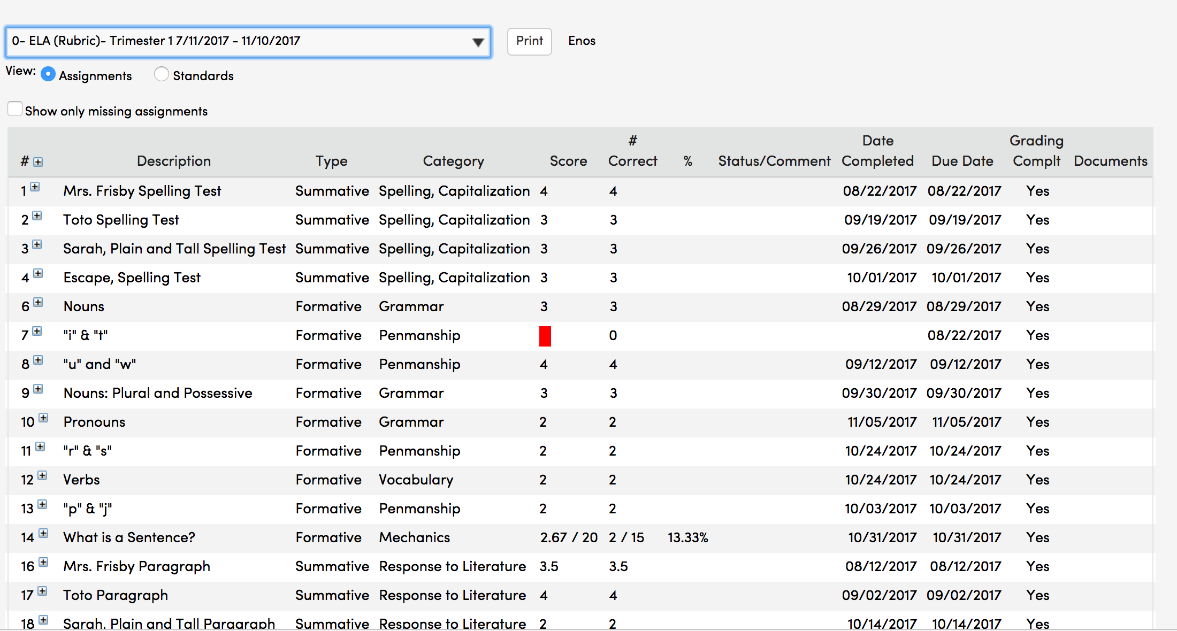Click the Due Date column header
The width and height of the screenshot is (1177, 631).
(962, 161)
